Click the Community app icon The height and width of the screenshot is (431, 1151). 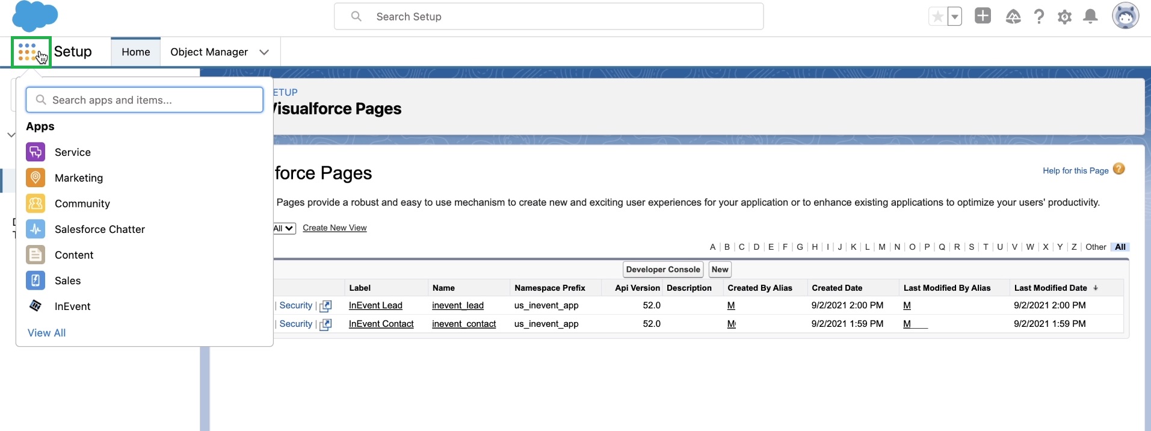point(35,203)
